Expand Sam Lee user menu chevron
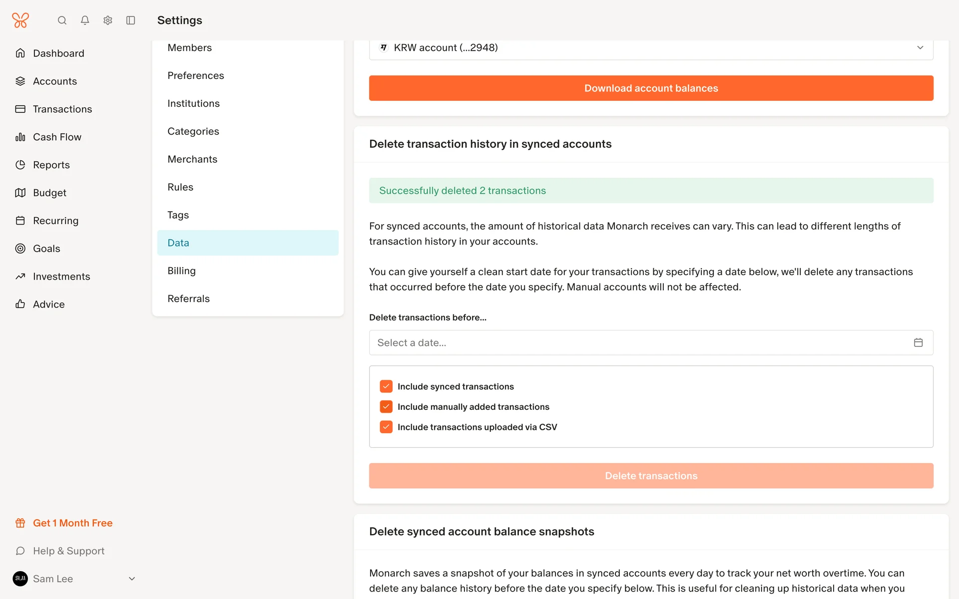The width and height of the screenshot is (959, 599). (132, 579)
